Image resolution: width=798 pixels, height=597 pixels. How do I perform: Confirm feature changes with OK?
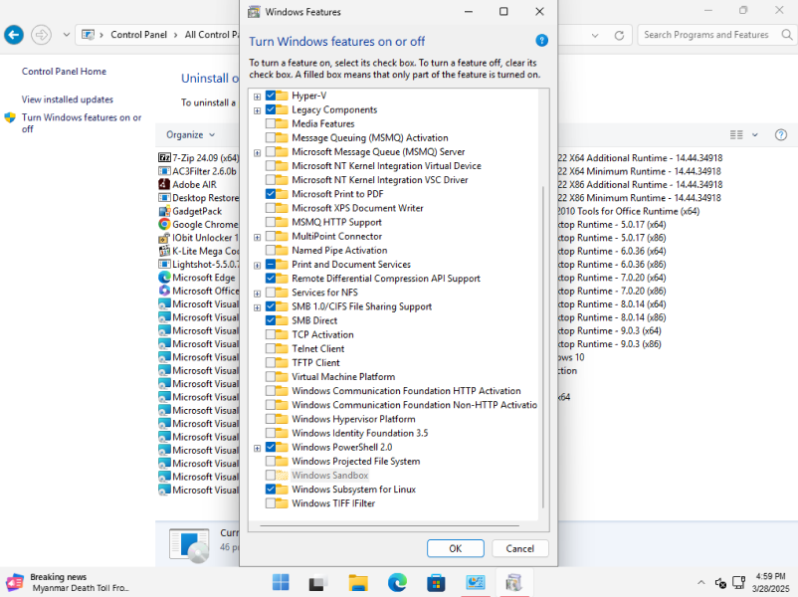pos(456,548)
